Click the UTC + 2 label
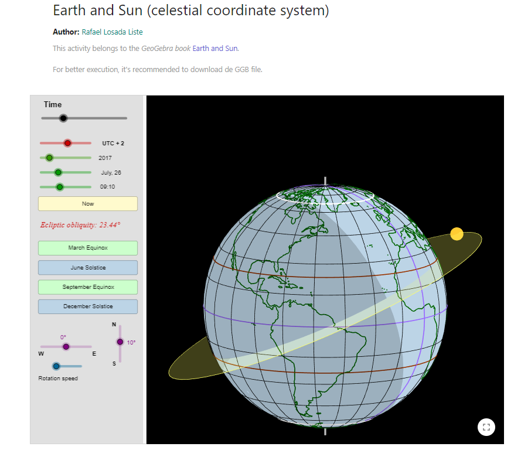The width and height of the screenshot is (521, 450). point(113,144)
